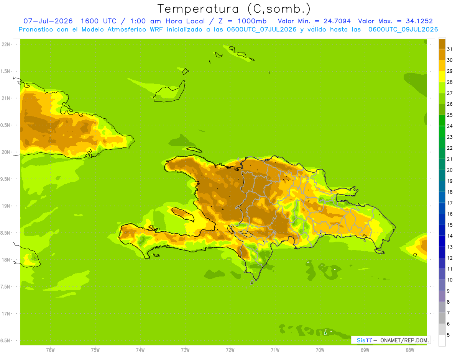This screenshot has height=355, width=460.
Task: Click the '22N' latitude label
Action: tap(5, 44)
